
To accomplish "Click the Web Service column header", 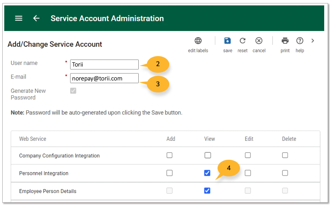I will point(32,139).
